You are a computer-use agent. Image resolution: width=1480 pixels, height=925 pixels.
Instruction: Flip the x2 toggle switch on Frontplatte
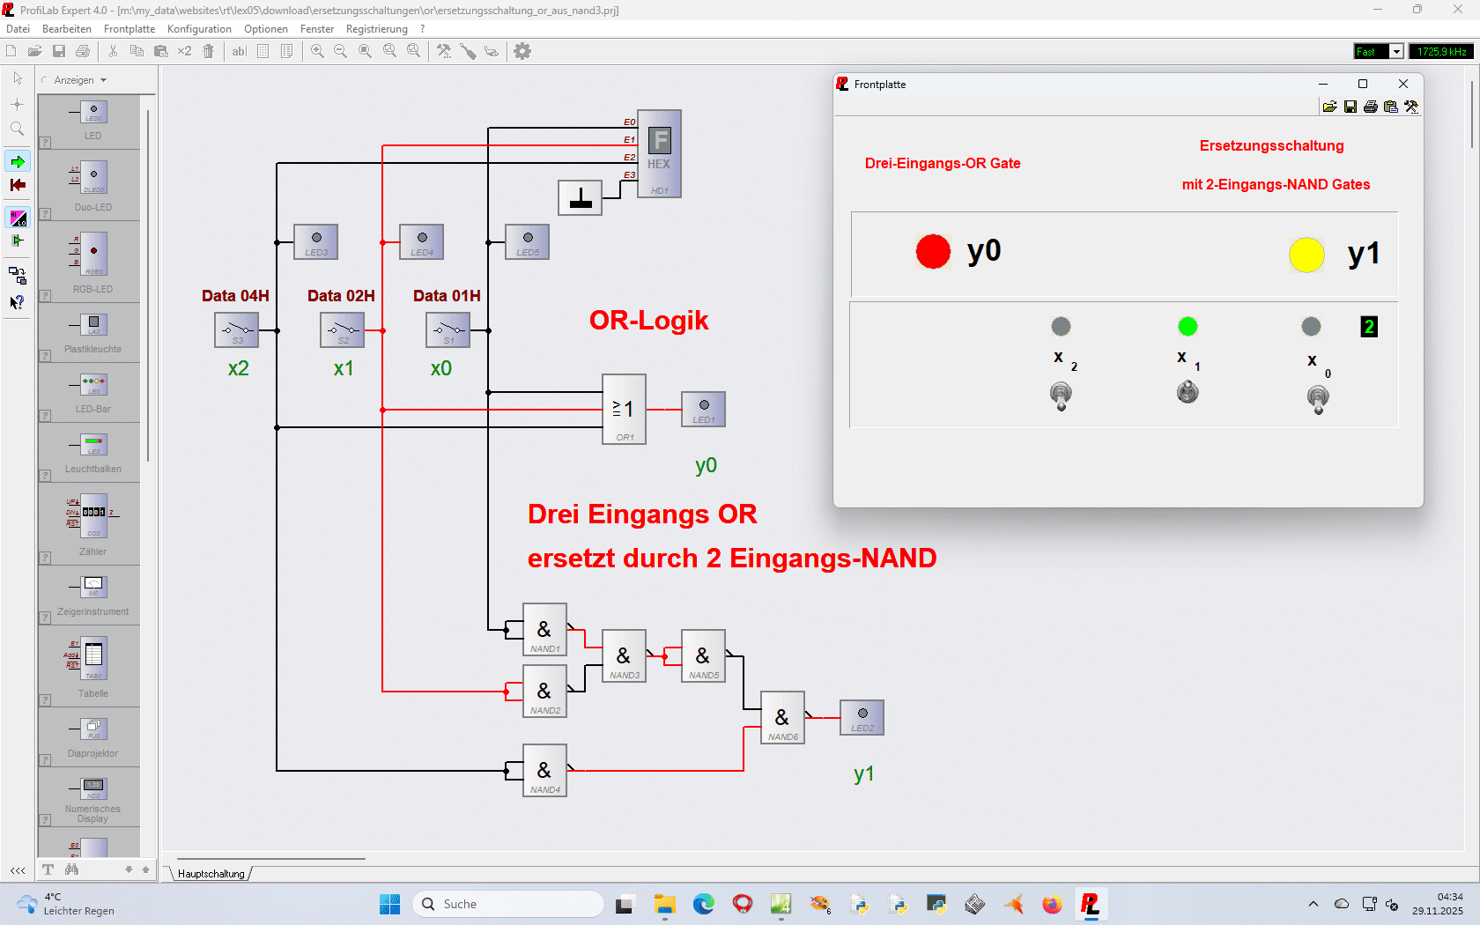(x=1061, y=396)
